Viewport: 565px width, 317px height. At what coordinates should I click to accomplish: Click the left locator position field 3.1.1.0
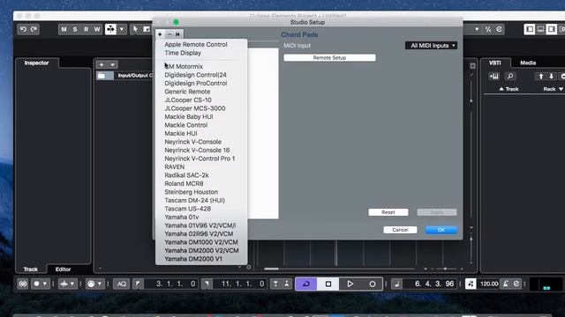click(x=170, y=284)
